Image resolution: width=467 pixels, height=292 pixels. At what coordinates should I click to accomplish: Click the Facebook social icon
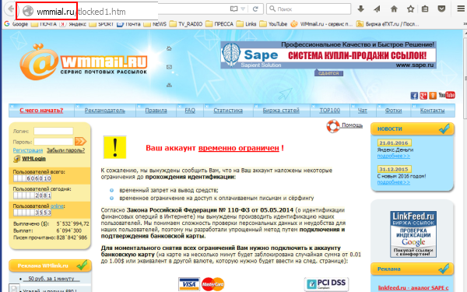tap(414, 96)
